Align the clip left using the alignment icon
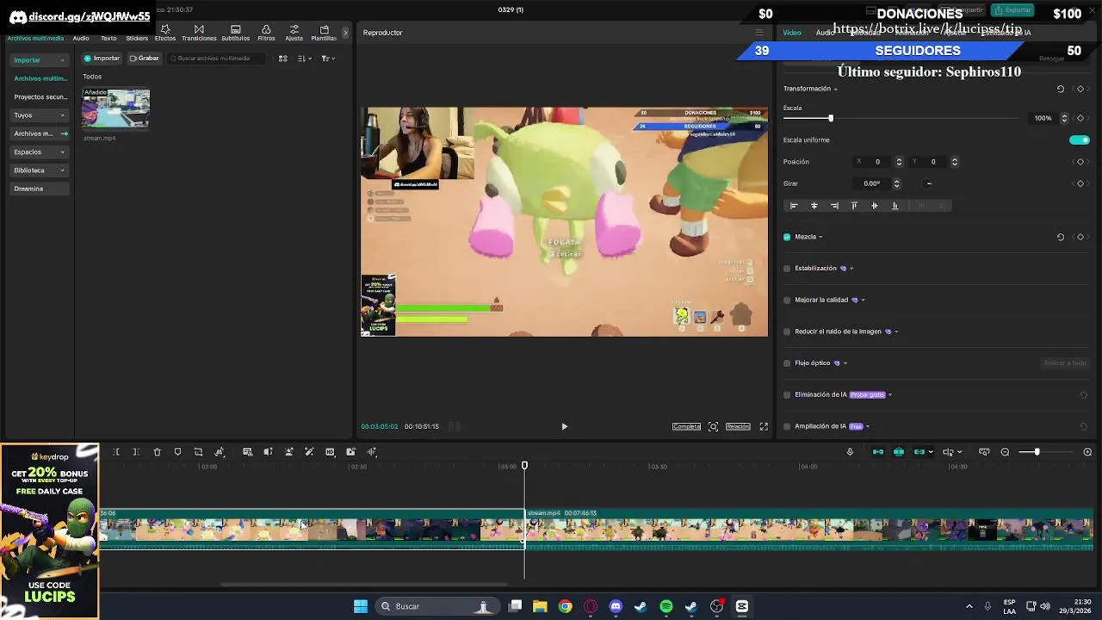This screenshot has width=1102, height=620. tap(794, 206)
